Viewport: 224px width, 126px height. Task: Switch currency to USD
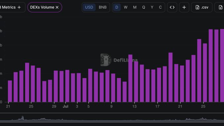click(x=89, y=7)
